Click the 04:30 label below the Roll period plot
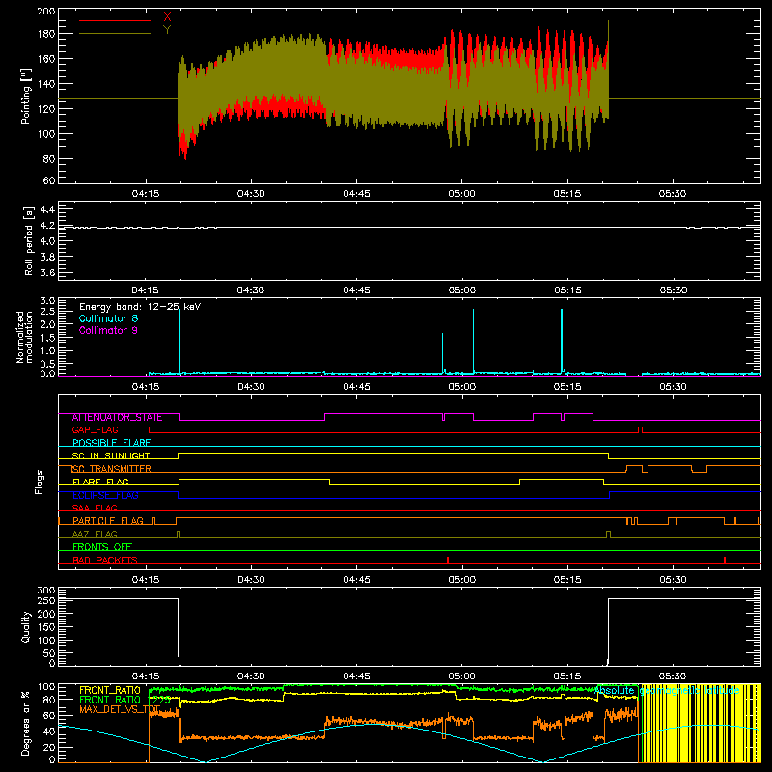 coord(251,290)
